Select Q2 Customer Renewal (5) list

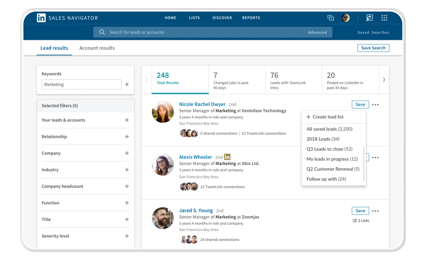tap(333, 169)
